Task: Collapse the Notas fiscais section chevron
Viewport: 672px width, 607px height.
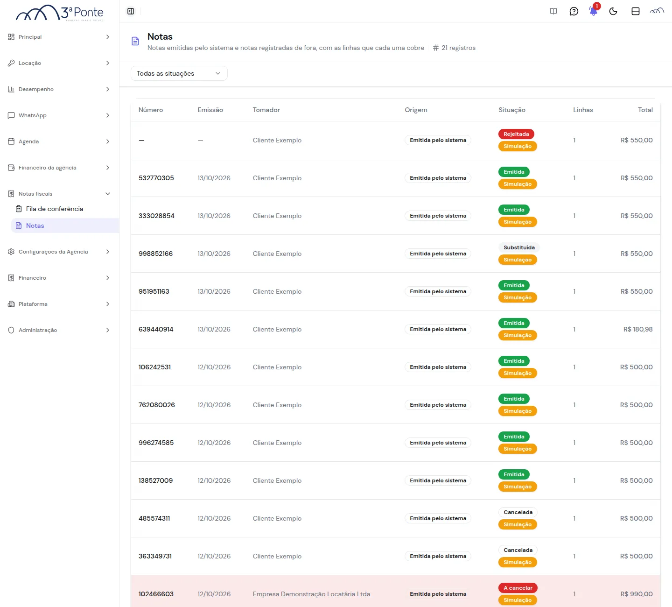Action: click(x=108, y=194)
